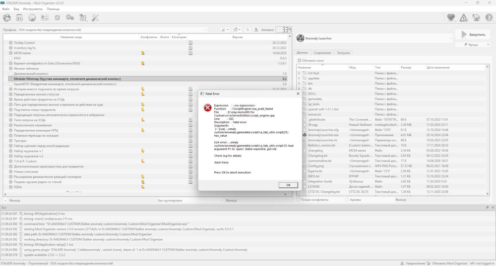Enable the EGUI mod checkbox
This screenshot has height=266, width=496.
[x=11, y=58]
